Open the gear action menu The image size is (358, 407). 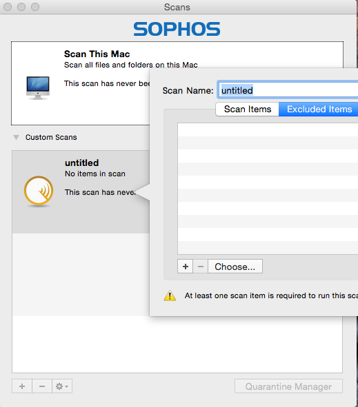pyautogui.click(x=62, y=386)
